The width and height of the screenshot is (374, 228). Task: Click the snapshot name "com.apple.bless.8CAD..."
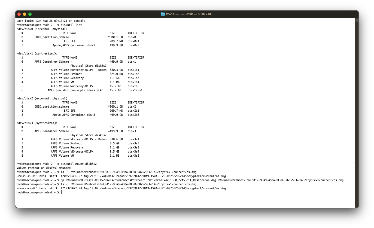point(89,90)
